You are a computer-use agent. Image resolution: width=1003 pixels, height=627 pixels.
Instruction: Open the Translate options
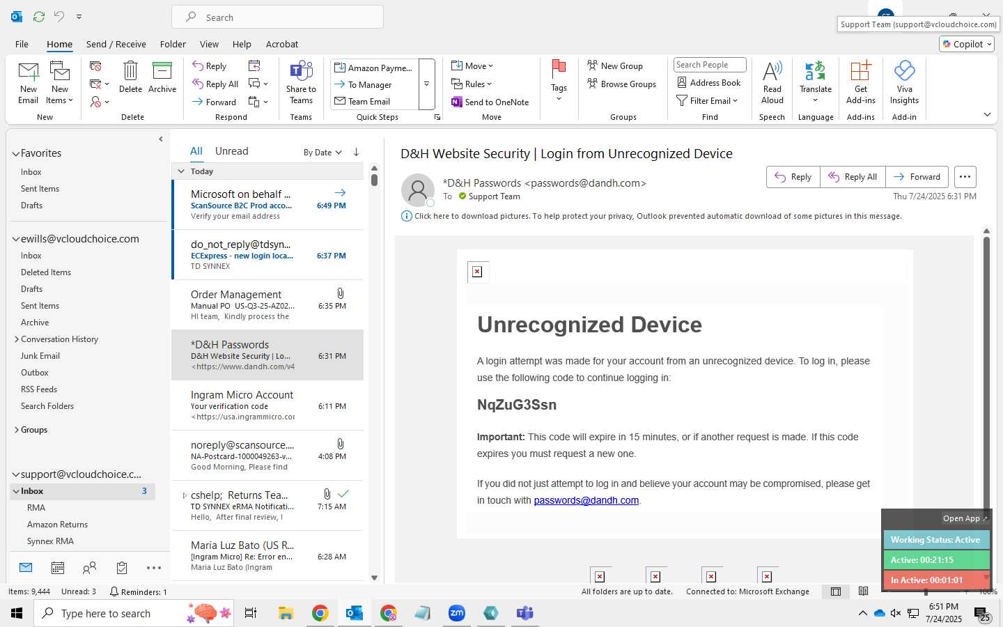click(x=816, y=82)
